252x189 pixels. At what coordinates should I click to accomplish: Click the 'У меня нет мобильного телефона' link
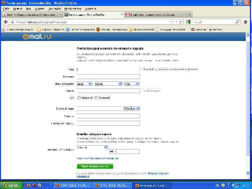(97, 159)
